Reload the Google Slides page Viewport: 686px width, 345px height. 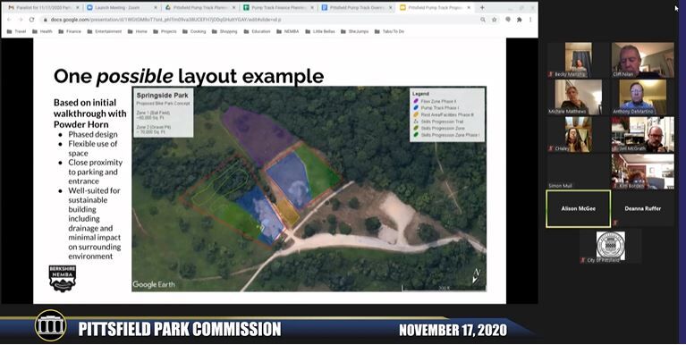coord(31,20)
